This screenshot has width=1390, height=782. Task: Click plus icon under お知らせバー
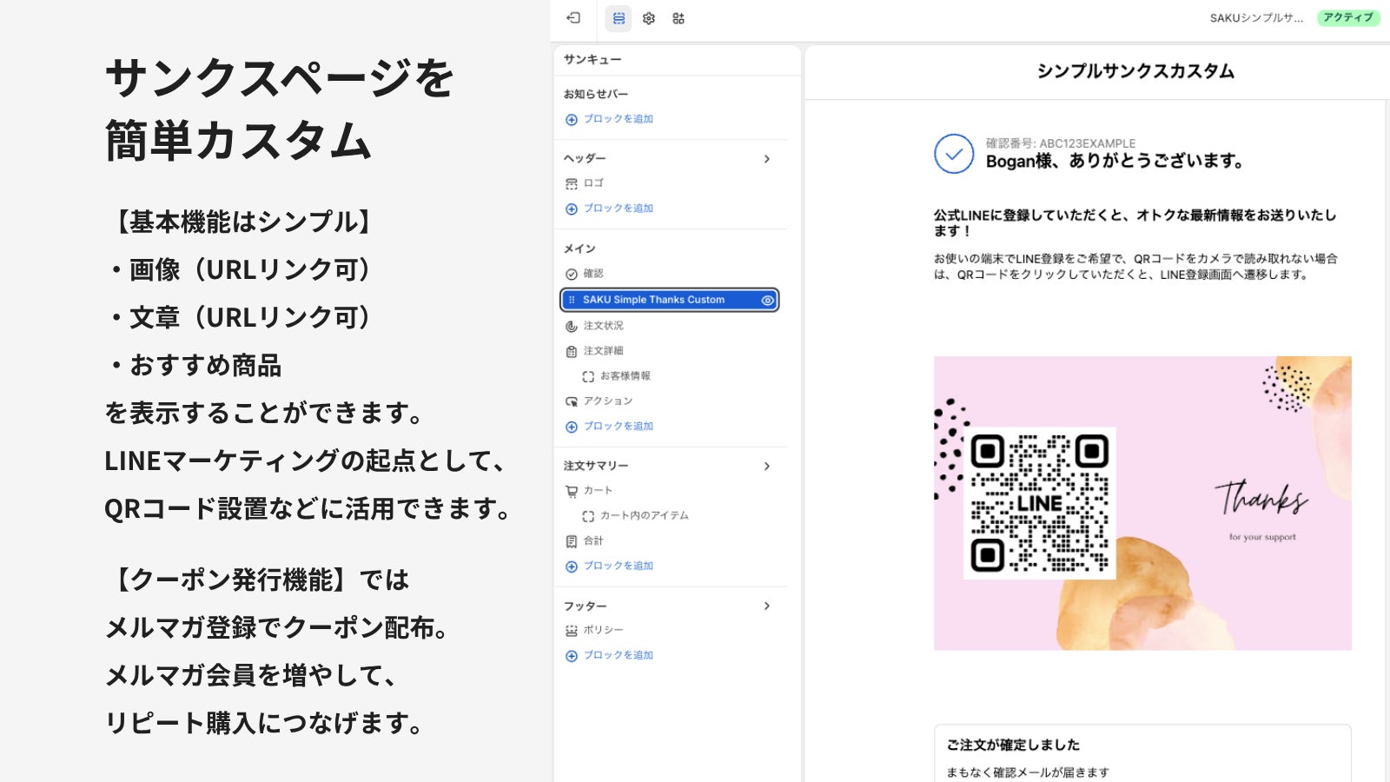tap(572, 120)
